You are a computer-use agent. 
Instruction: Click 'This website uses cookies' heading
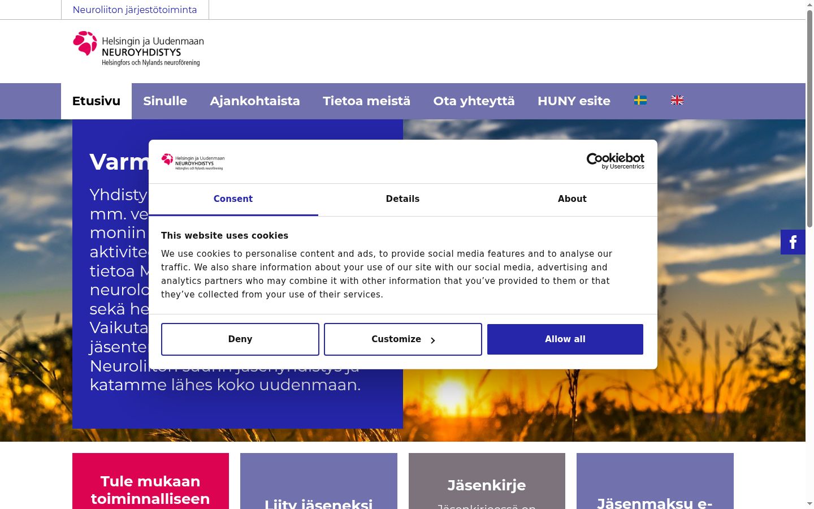pyautogui.click(x=224, y=236)
